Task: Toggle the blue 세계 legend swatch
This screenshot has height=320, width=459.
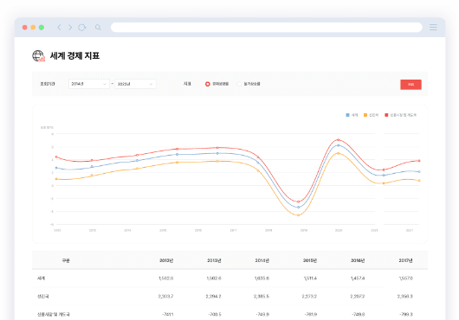Action: point(348,115)
